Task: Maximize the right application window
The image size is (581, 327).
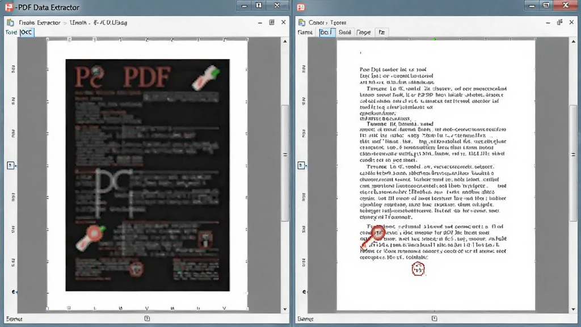Action: 546,5
